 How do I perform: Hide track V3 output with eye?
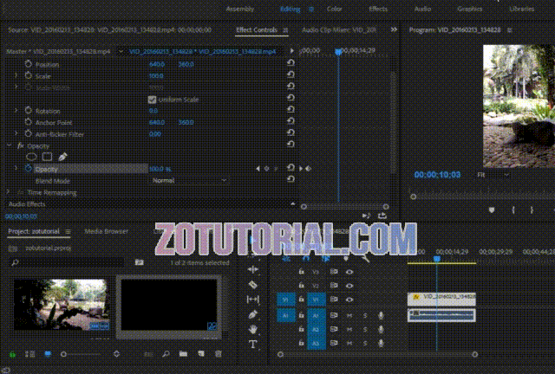point(349,272)
